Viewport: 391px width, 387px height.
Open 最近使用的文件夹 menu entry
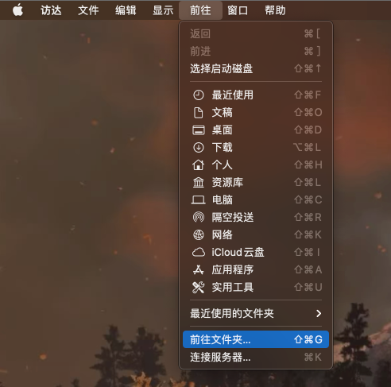pos(256,314)
